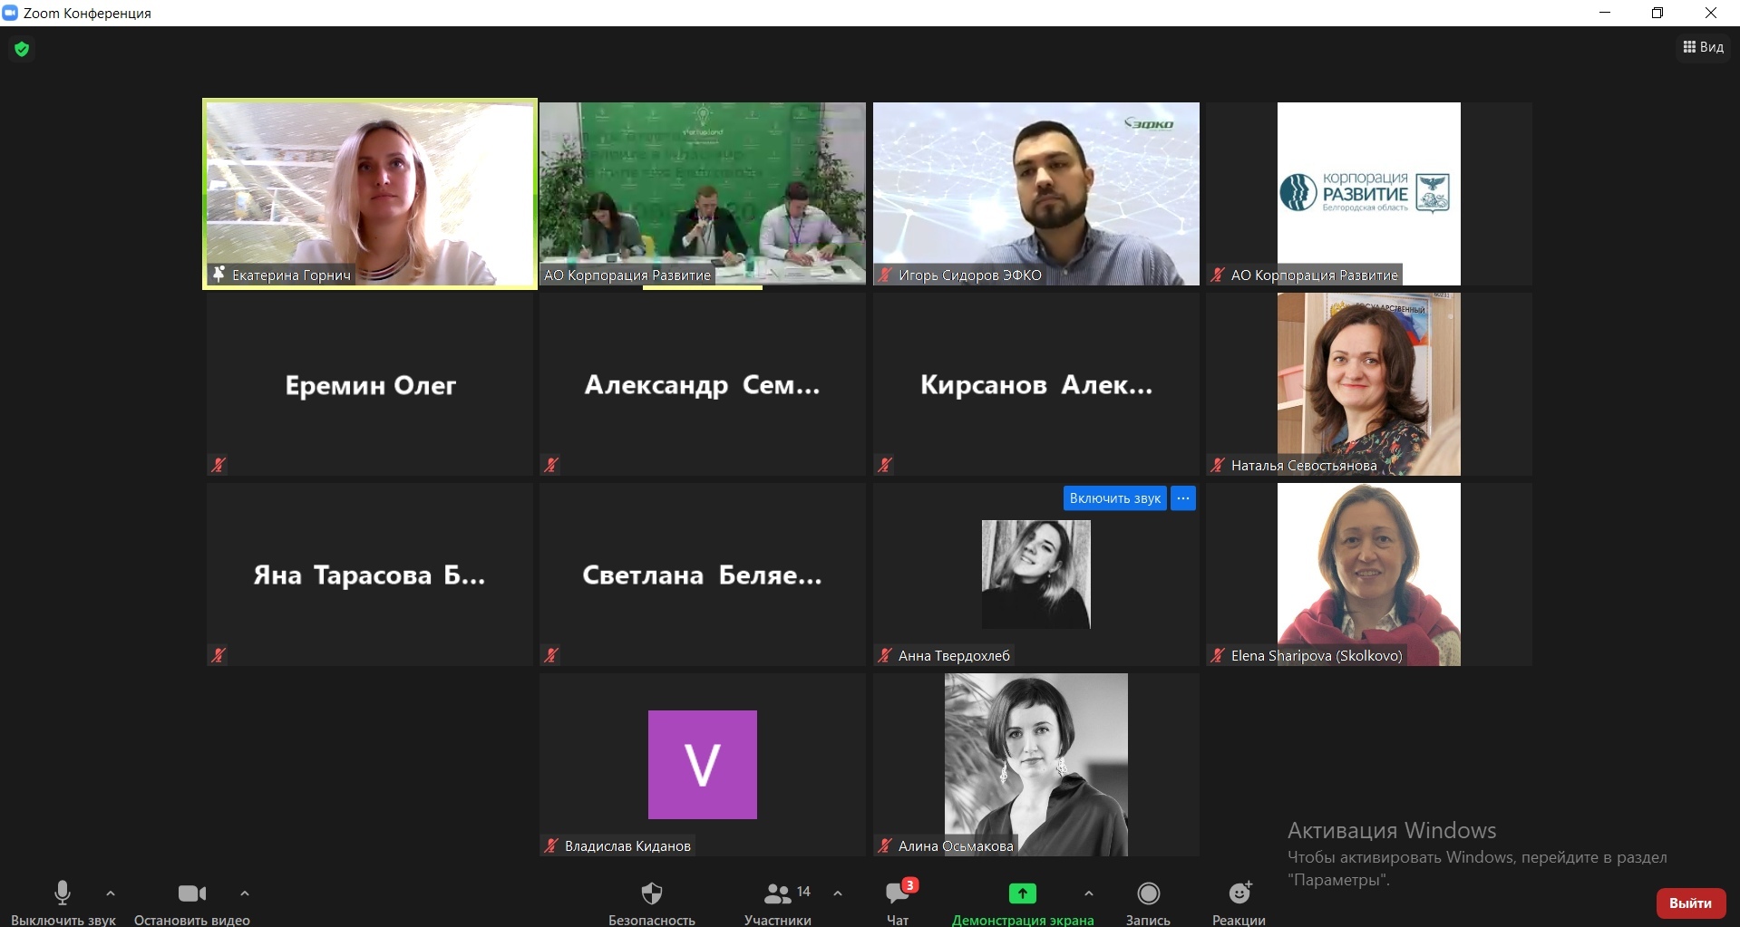Viewport: 1740px width, 927px height.
Task: Start Демонстрация экрана screen sharing
Action: 1023,903
